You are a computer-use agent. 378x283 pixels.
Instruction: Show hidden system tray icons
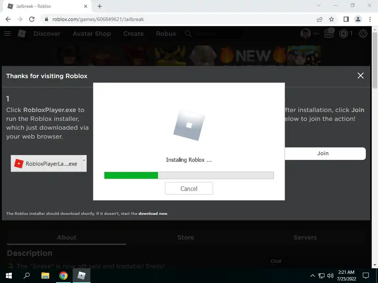312,276
